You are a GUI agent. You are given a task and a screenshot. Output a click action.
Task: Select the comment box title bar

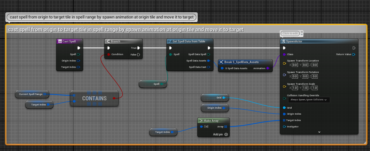pos(186,30)
